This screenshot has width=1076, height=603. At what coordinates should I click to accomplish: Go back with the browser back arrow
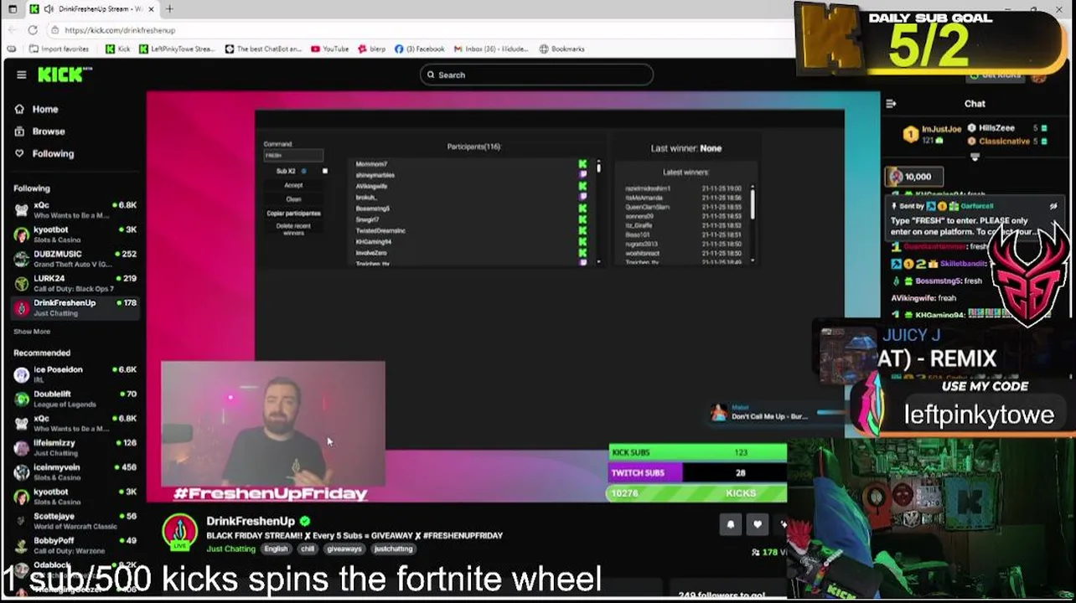11,30
